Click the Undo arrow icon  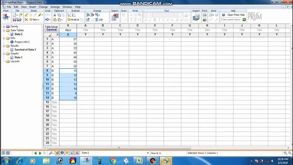coord(47,19)
